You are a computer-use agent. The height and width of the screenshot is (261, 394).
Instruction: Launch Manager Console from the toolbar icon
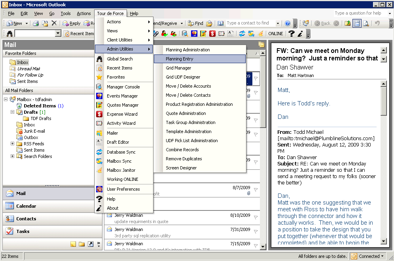[x=185, y=33]
